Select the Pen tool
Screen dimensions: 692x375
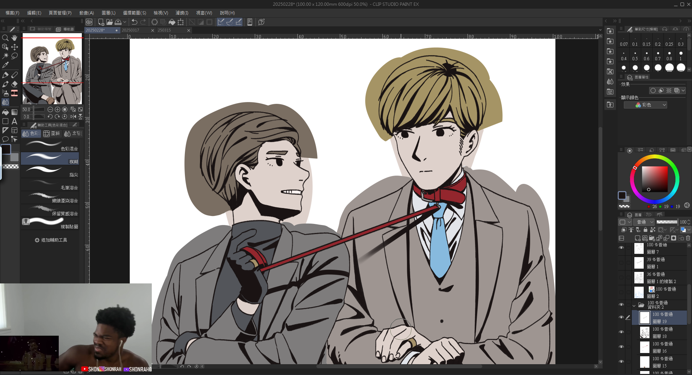click(x=5, y=75)
